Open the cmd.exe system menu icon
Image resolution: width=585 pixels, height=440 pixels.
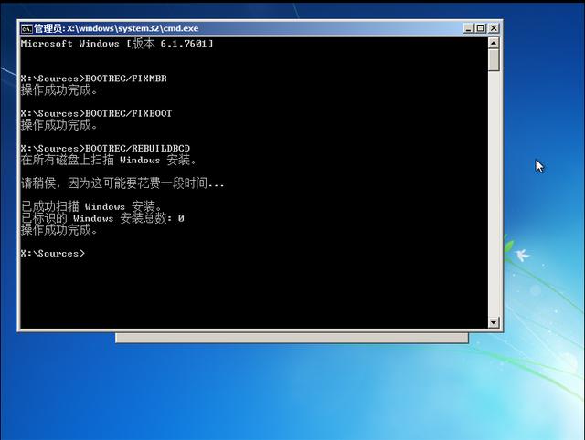pyautogui.click(x=27, y=28)
